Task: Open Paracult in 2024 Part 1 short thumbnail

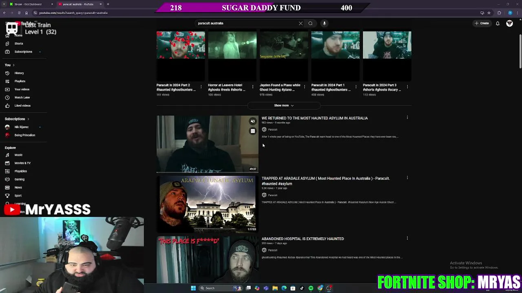Action: click(335, 56)
